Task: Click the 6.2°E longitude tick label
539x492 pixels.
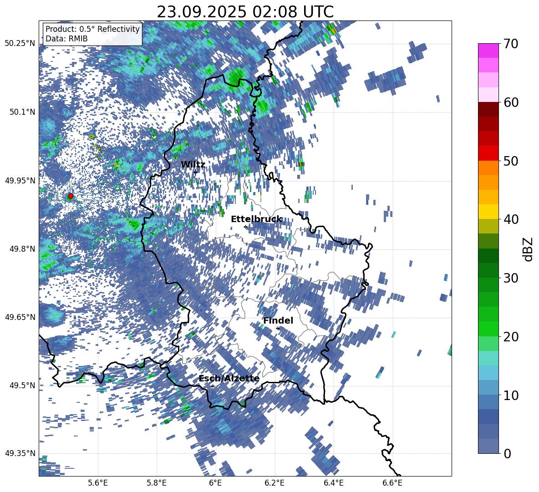Action: pyautogui.click(x=275, y=483)
